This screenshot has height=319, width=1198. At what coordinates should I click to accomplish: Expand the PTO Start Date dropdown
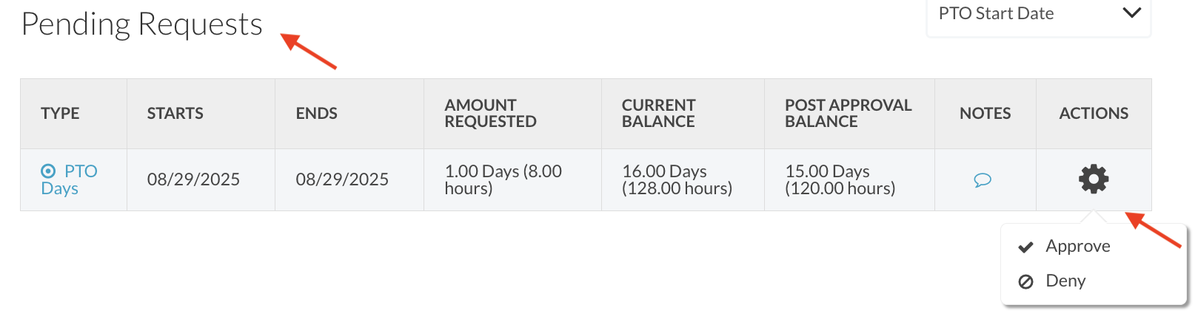[1038, 14]
